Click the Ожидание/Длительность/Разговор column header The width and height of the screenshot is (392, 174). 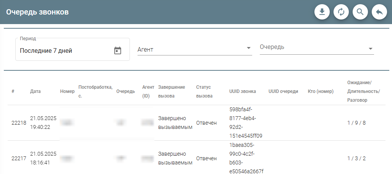point(363,91)
